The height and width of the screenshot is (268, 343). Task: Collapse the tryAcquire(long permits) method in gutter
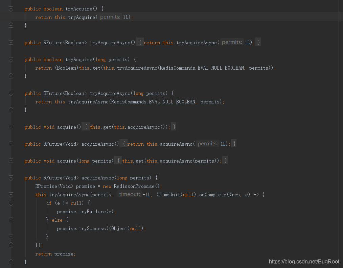pyautogui.click(x=11, y=59)
